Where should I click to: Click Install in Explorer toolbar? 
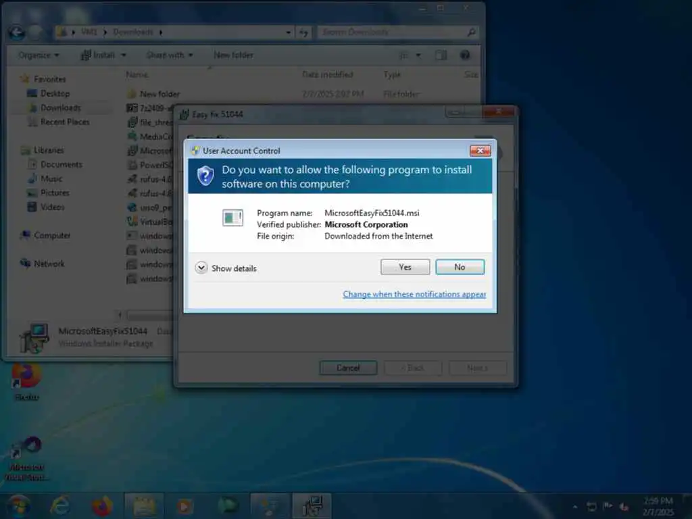[99, 55]
